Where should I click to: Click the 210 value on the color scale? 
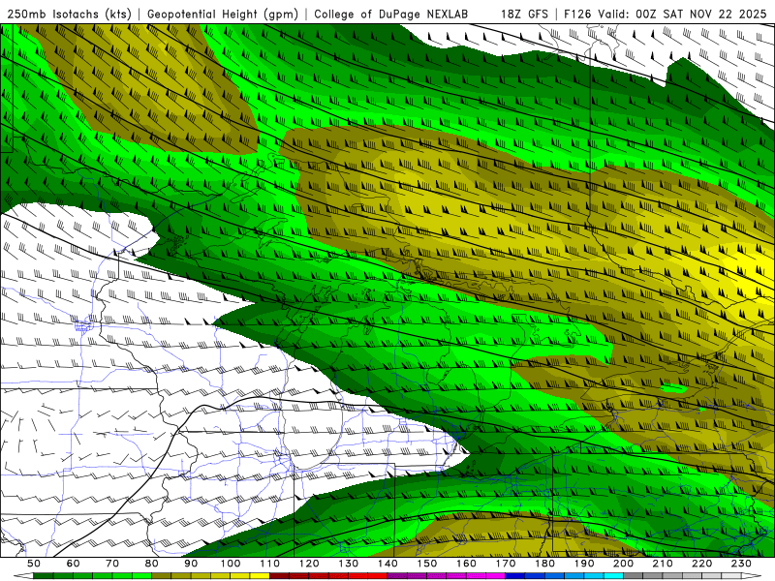663,564
